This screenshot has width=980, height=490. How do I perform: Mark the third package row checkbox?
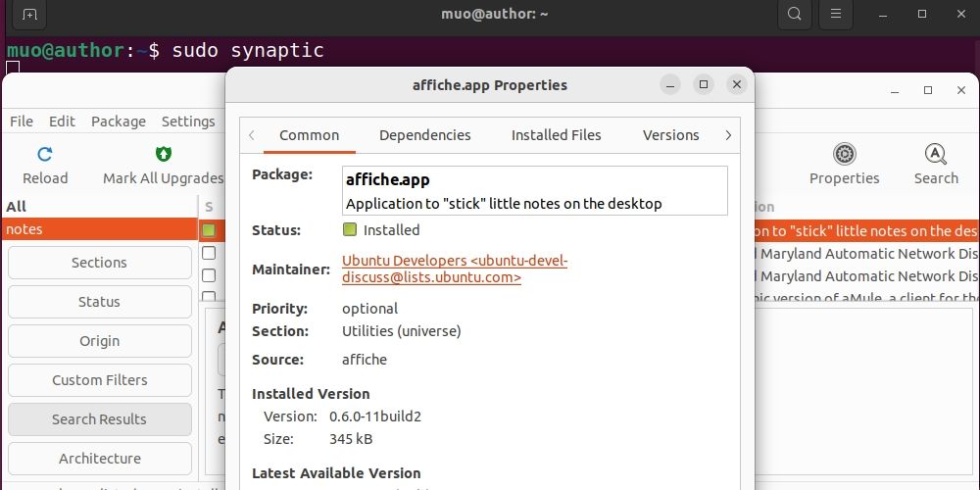[209, 275]
